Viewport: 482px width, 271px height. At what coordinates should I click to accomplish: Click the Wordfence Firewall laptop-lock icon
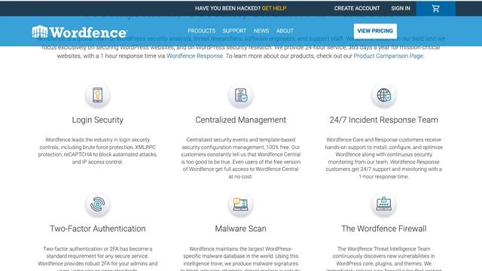383,204
